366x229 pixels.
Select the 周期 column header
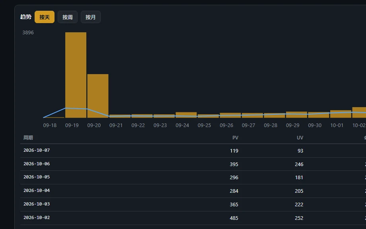(28, 138)
